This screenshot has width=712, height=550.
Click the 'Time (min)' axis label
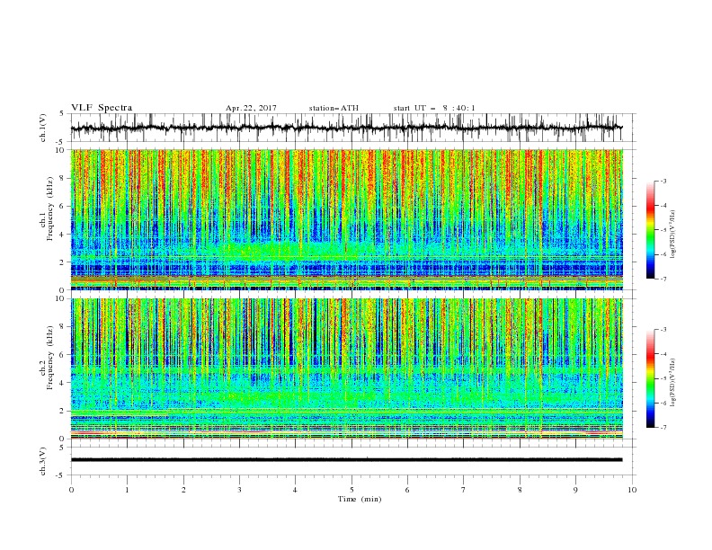(x=360, y=499)
